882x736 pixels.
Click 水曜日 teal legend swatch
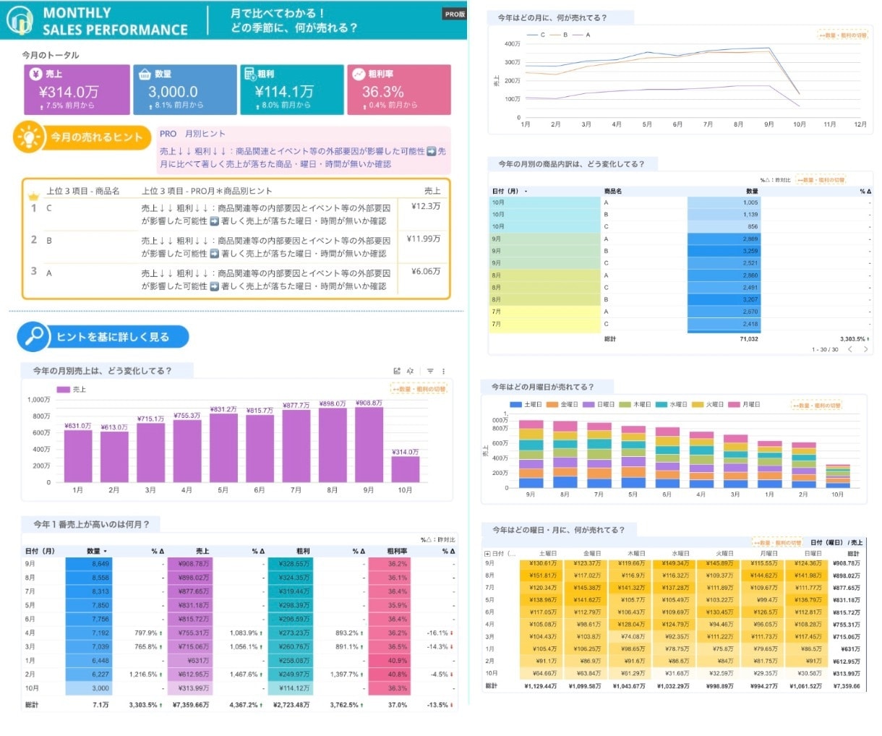click(661, 405)
